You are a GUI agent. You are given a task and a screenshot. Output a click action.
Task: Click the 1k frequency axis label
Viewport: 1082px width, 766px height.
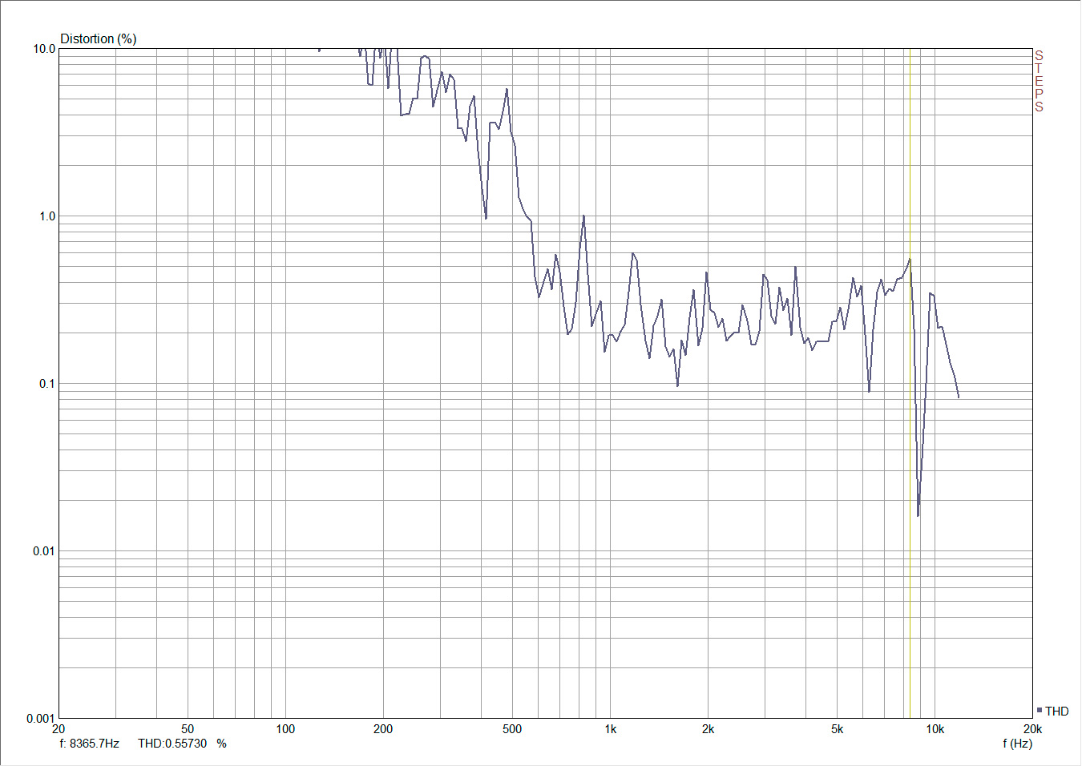pos(611,729)
